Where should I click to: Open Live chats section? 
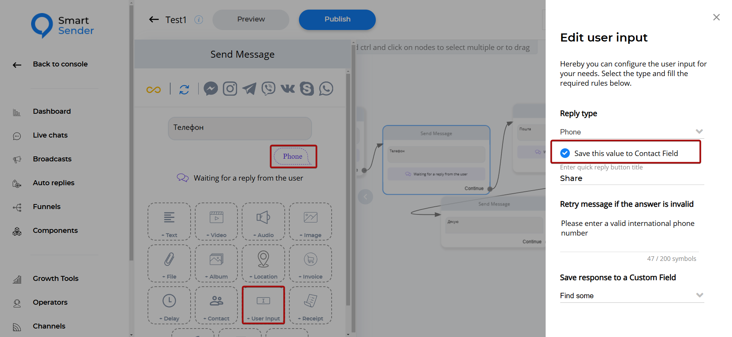tap(50, 135)
